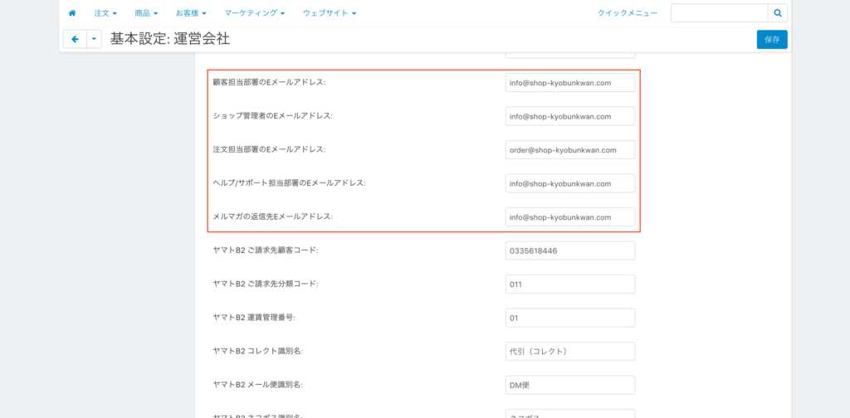
Task: Edit the ヤマトB2 ご請求先顧客コード field
Action: click(569, 250)
